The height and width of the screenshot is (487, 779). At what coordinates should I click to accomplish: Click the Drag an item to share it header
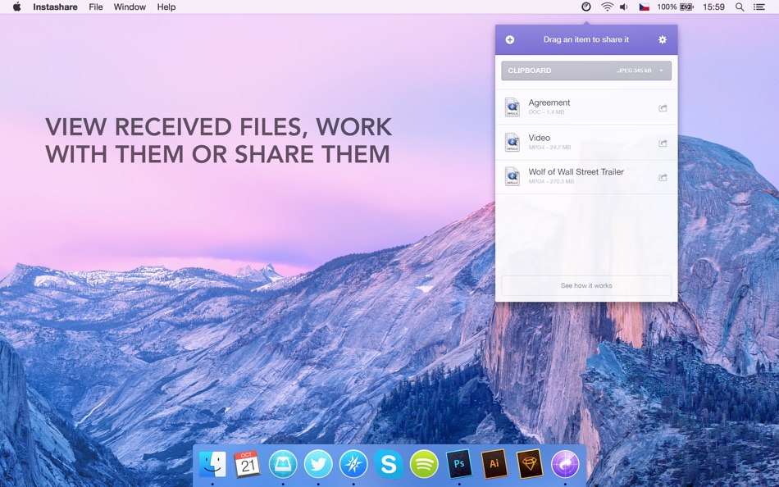(586, 39)
